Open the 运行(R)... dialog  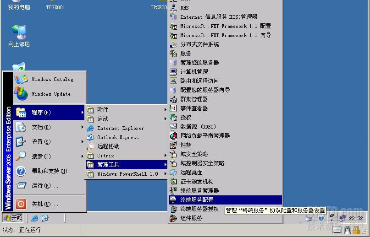[x=50, y=186]
